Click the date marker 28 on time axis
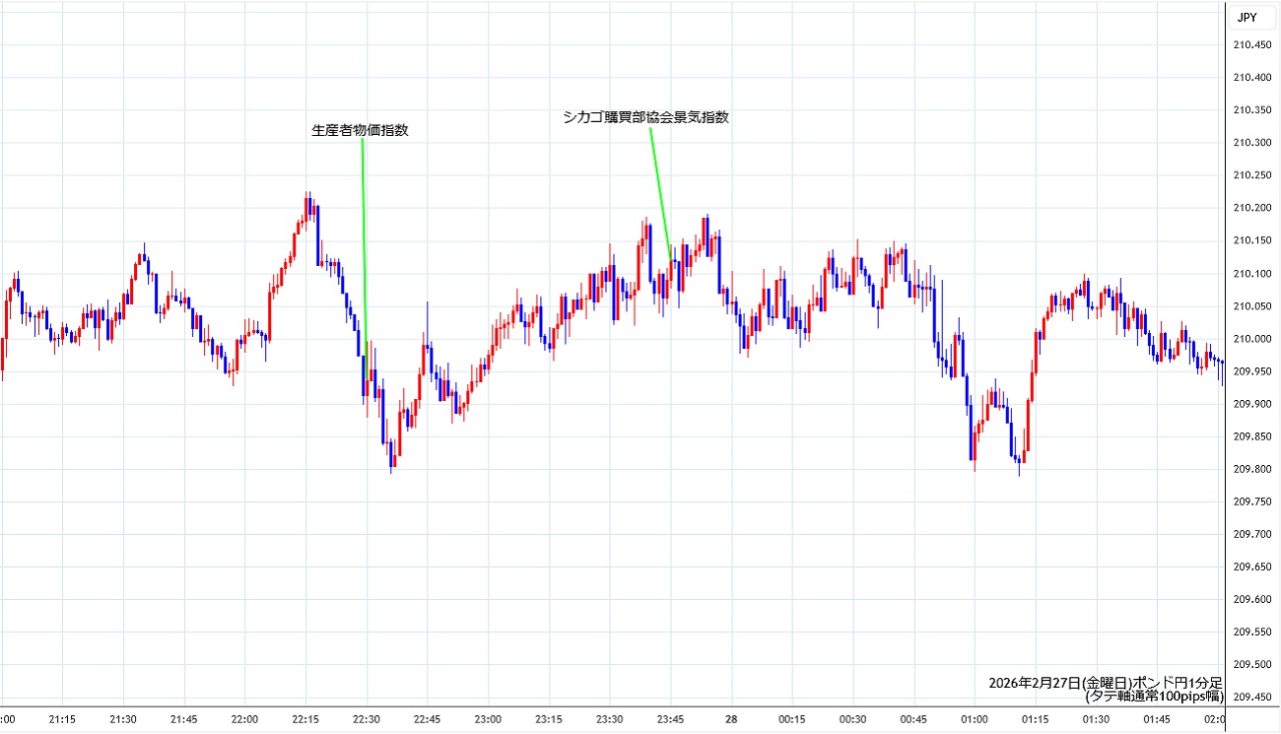The image size is (1281, 734). tap(732, 720)
